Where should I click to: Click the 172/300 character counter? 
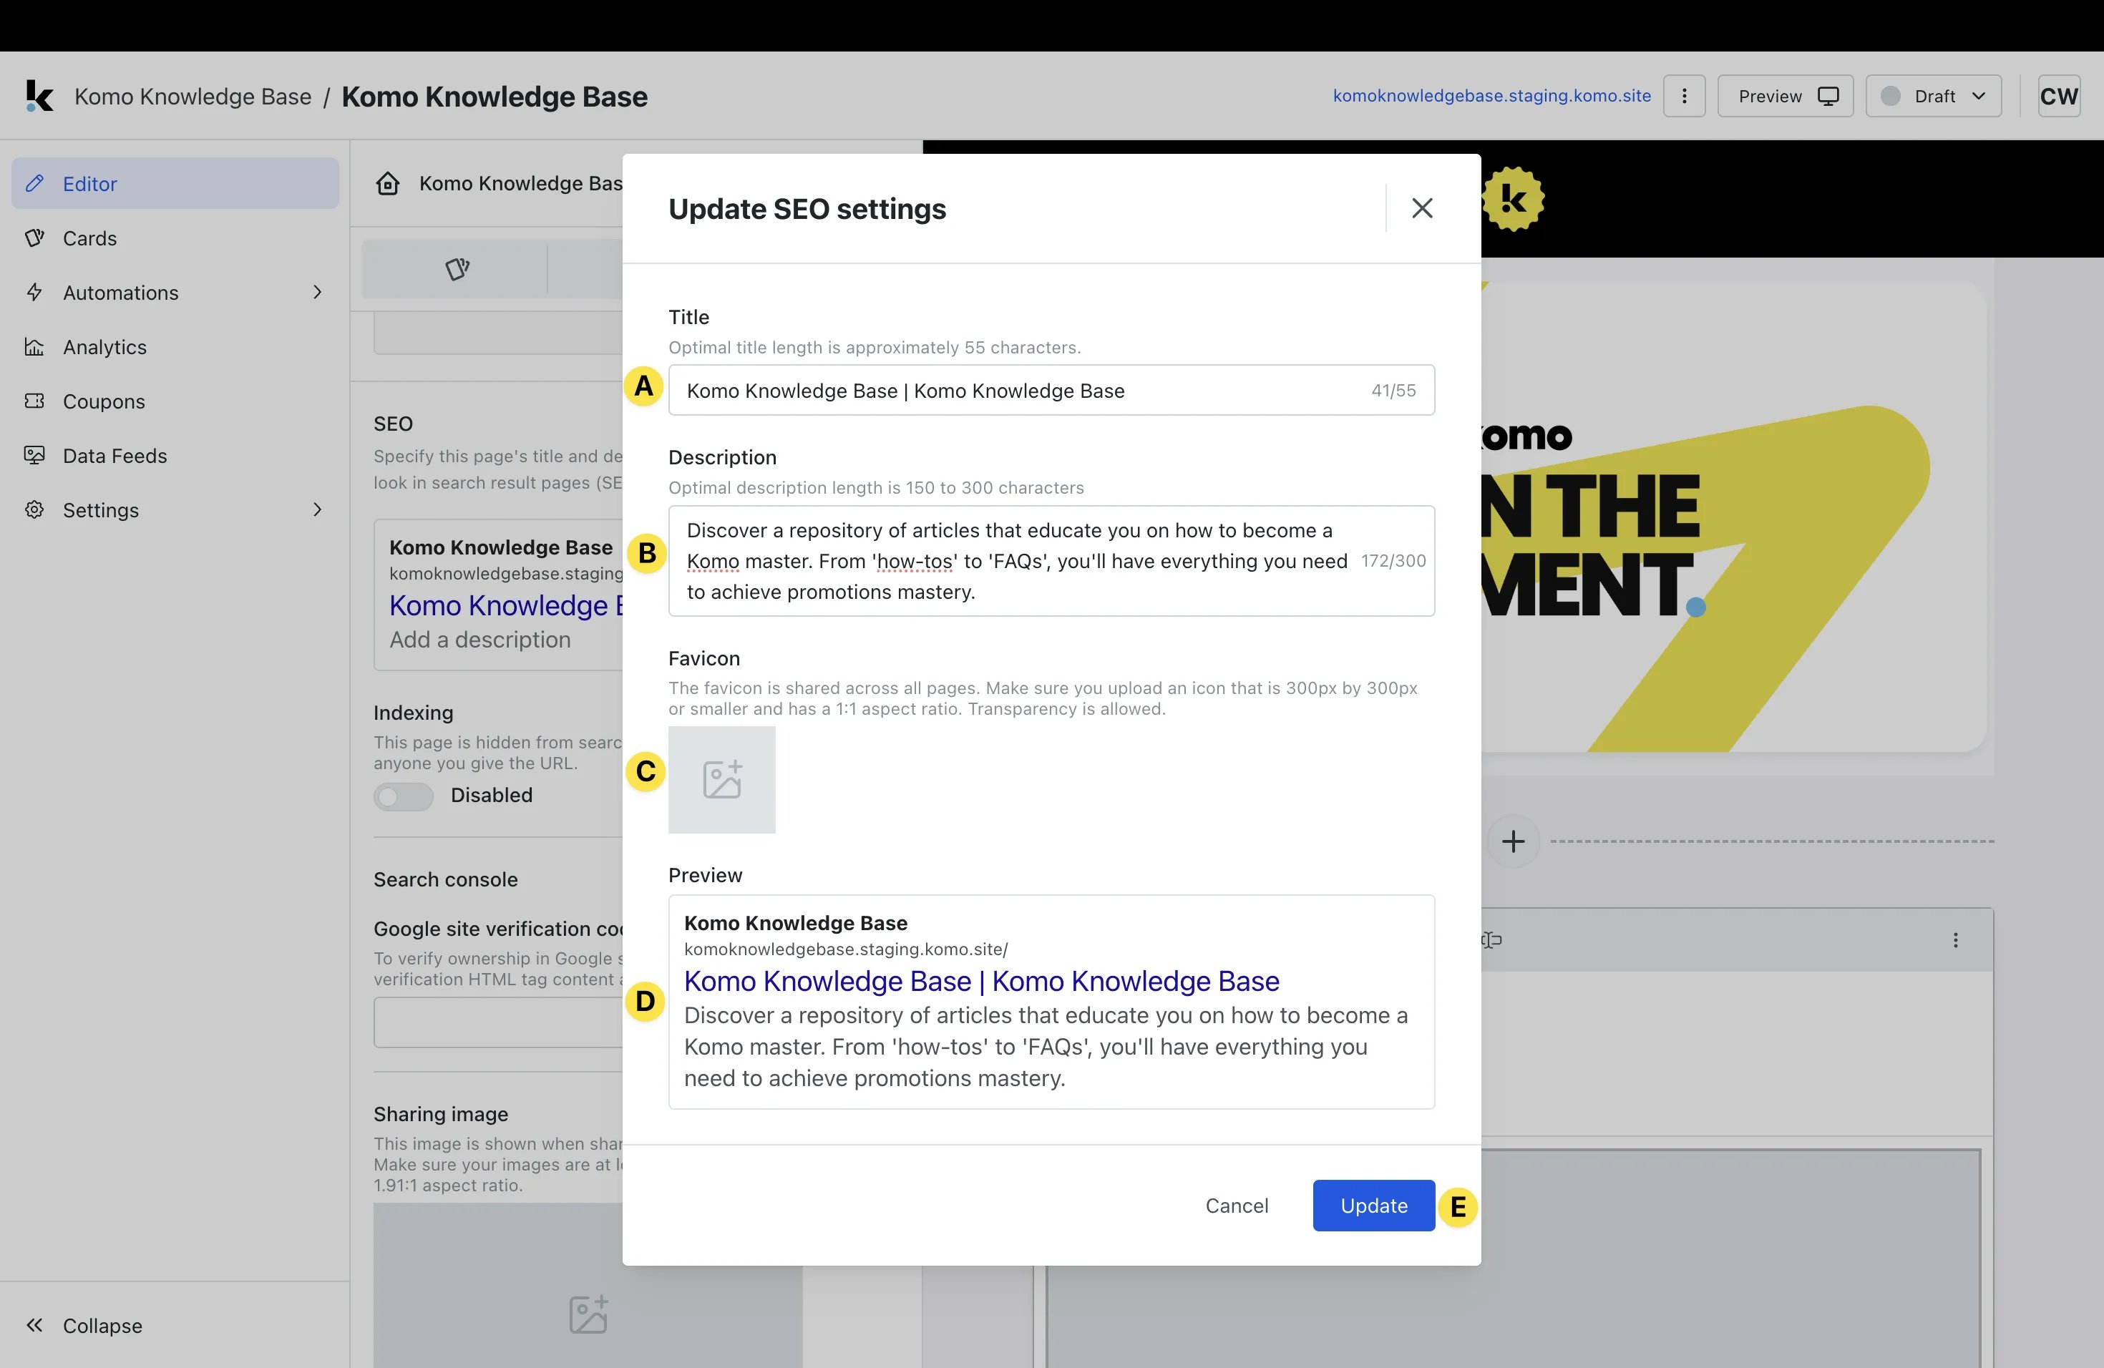pos(1393,560)
